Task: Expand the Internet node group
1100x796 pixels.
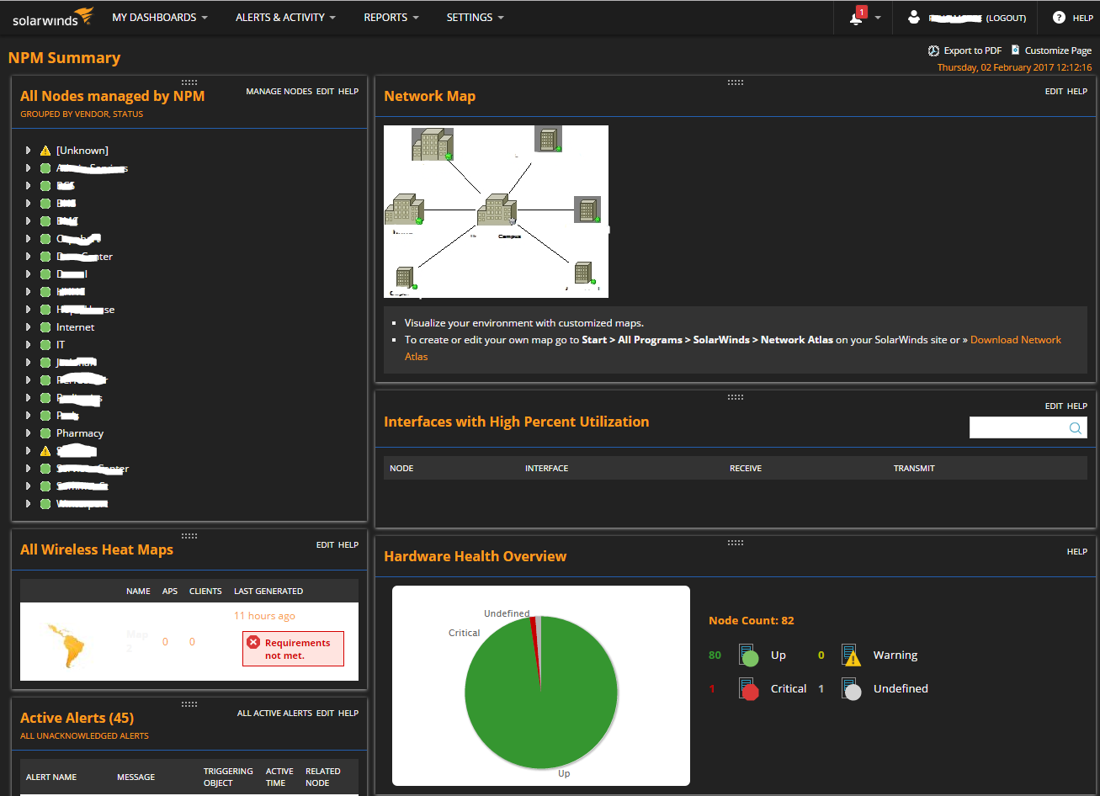Action: 28,327
